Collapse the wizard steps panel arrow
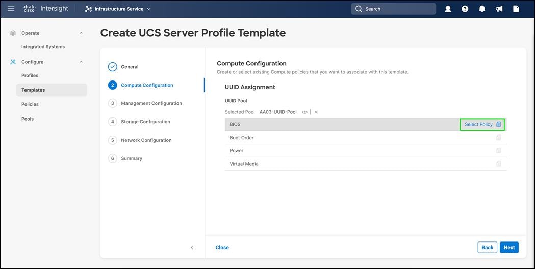This screenshot has width=535, height=269. (x=192, y=248)
